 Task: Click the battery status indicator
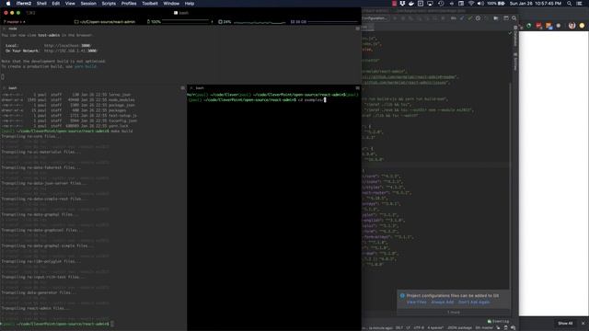497,4
